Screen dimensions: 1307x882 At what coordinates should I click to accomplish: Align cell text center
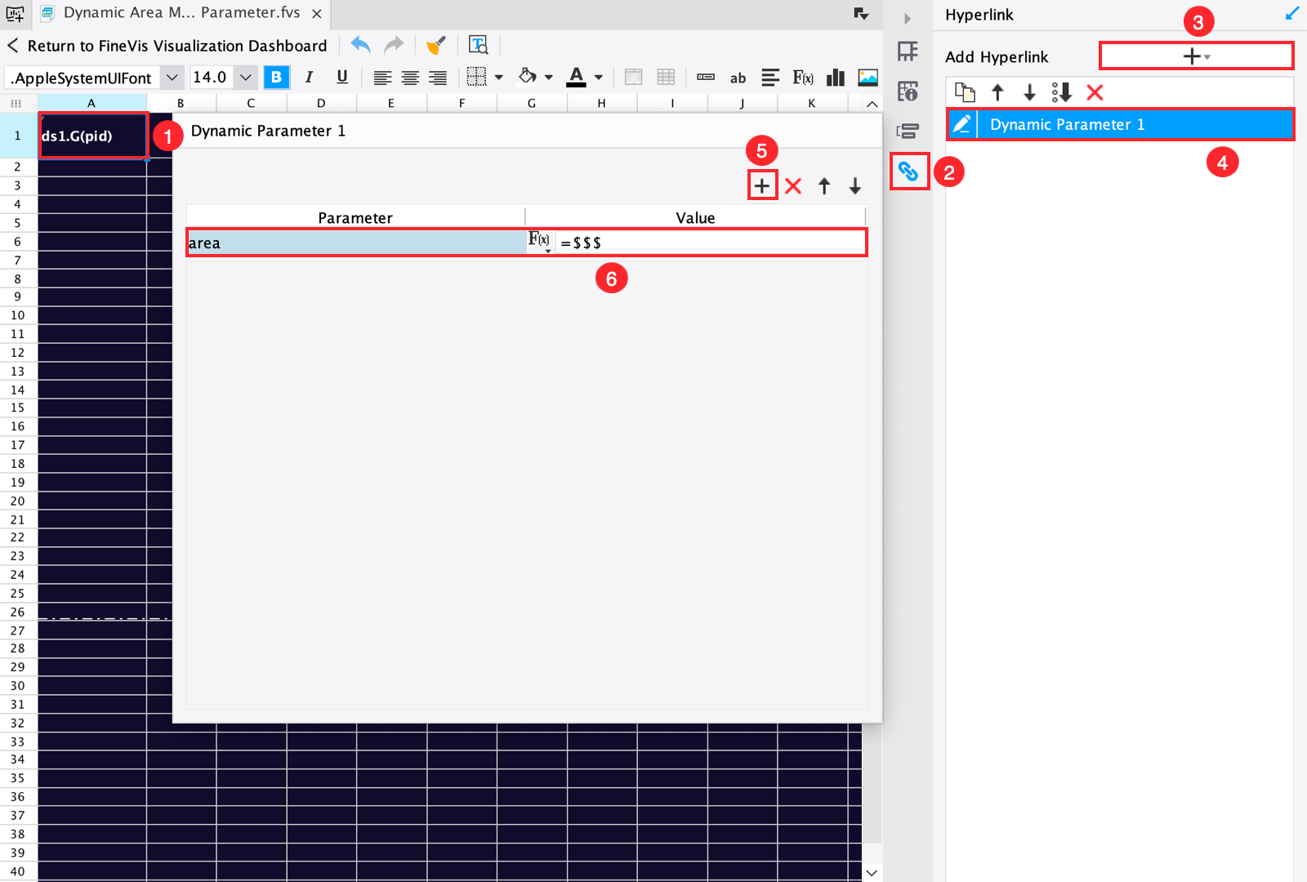(x=410, y=78)
